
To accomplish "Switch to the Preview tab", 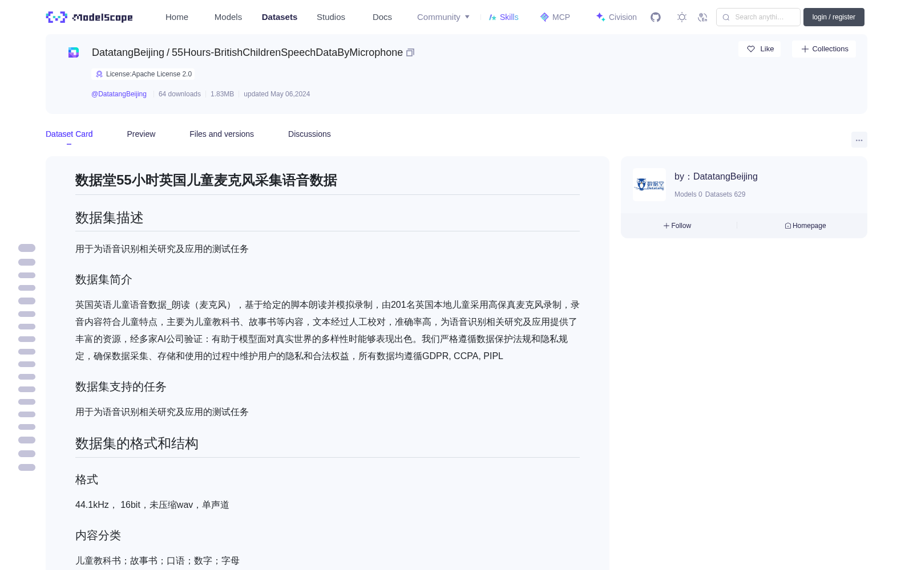I will coord(141,134).
